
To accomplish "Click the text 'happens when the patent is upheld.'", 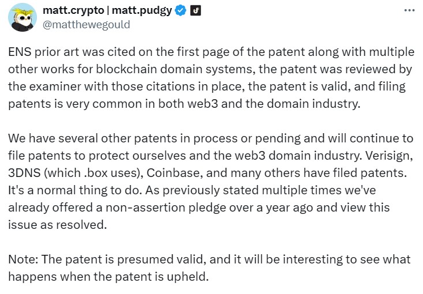I will tap(108, 277).
